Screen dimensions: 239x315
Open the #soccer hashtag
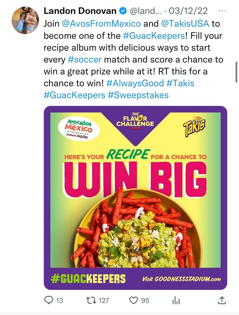85,60
